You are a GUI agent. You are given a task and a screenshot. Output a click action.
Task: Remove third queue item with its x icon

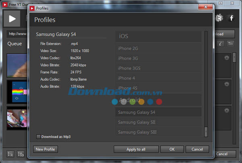227,110
